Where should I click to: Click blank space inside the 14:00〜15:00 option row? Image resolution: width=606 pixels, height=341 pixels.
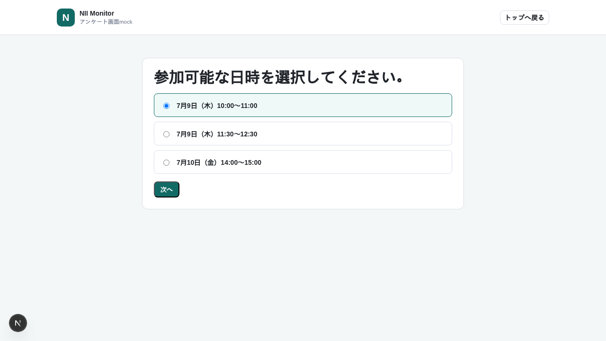[355, 162]
